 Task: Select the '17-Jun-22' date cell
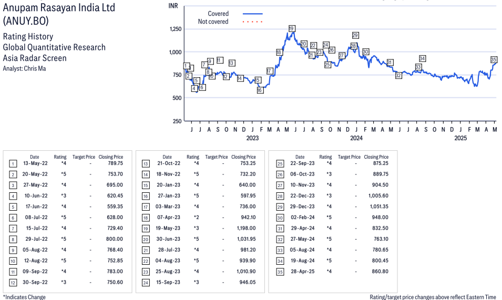click(x=36, y=206)
